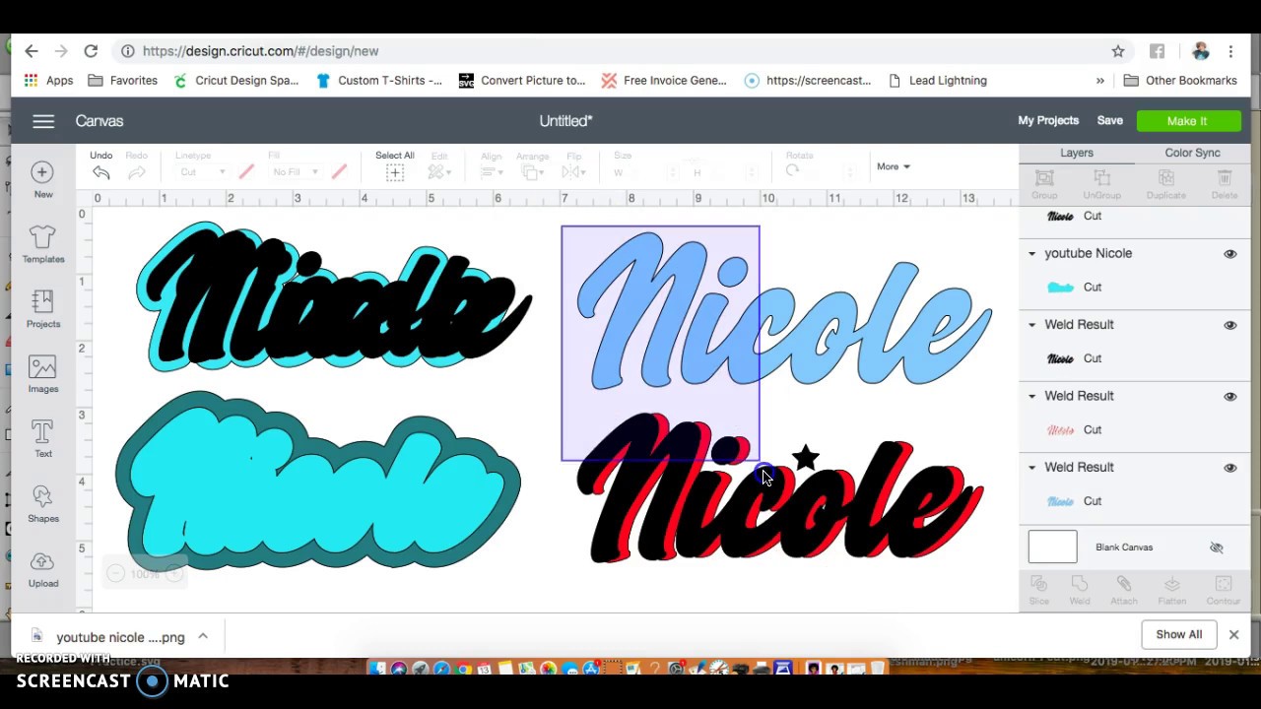Click Show All downloads button
This screenshot has width=1261, height=709.
click(1178, 635)
